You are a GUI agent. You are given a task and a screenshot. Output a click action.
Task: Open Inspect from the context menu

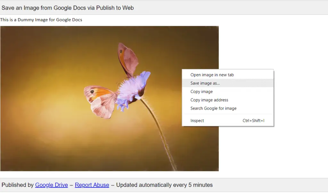tap(197, 120)
